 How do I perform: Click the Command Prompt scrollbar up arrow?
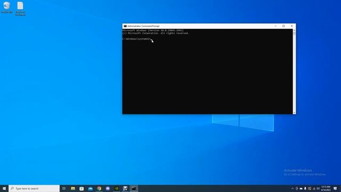click(x=294, y=30)
